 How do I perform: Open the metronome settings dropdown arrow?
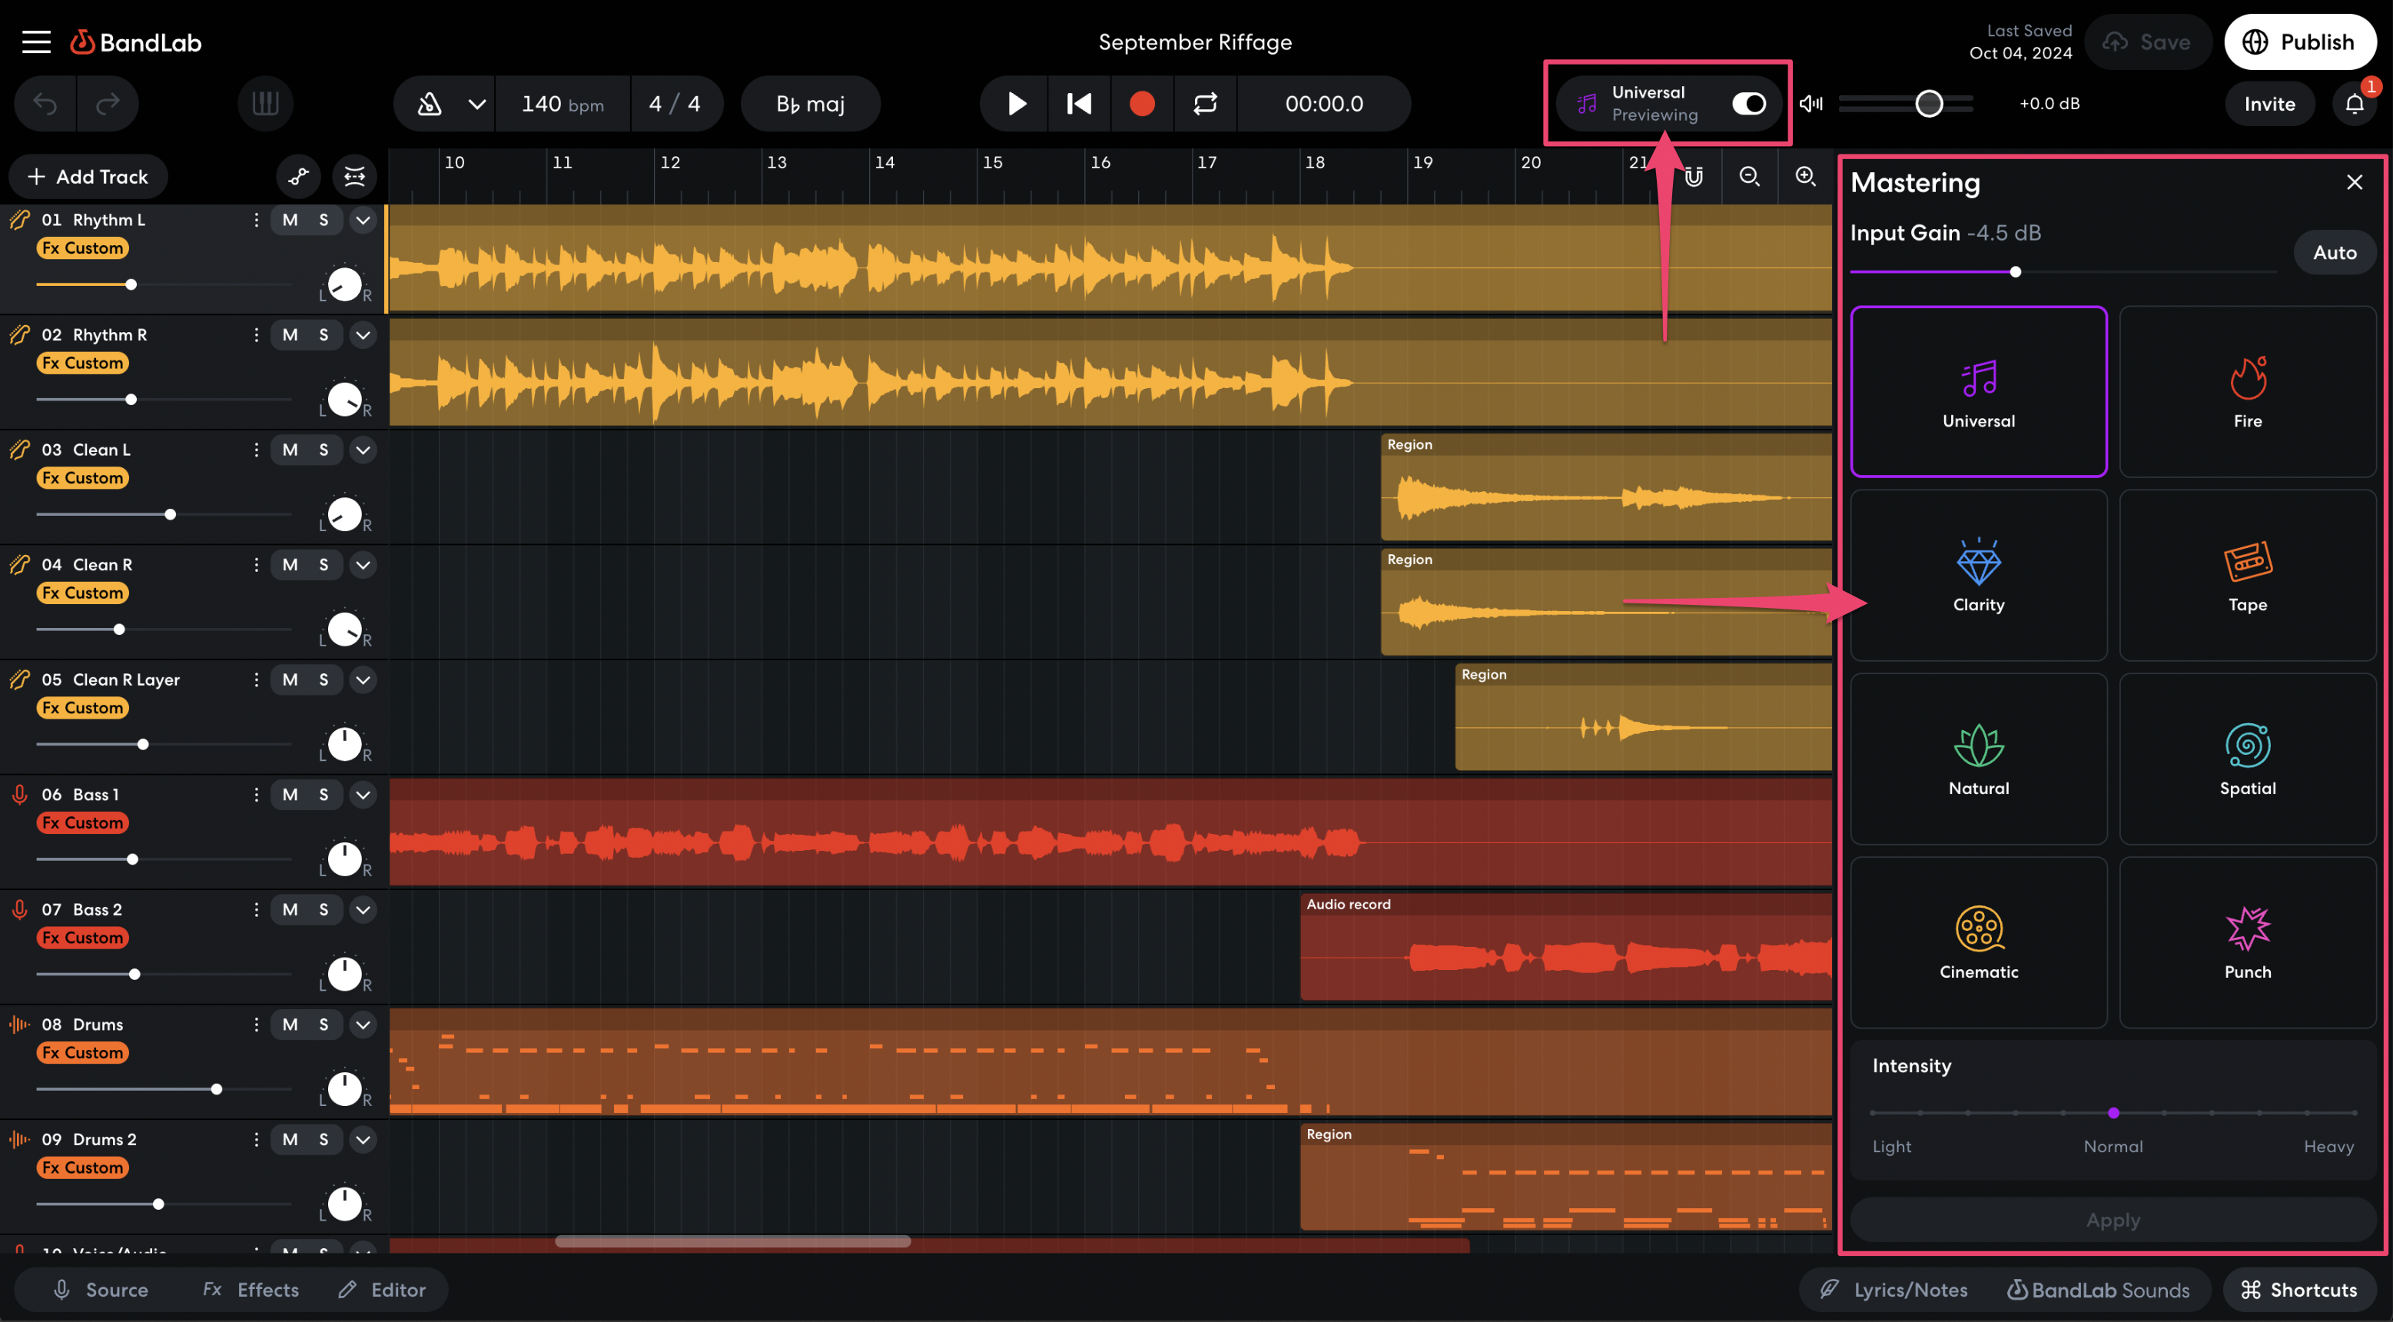click(x=476, y=104)
